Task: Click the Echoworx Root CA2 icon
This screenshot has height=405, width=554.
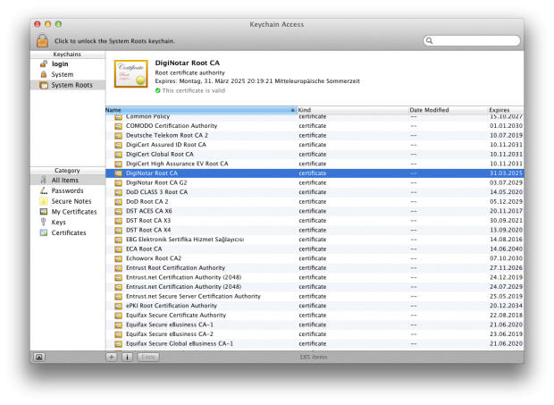Action: point(118,258)
